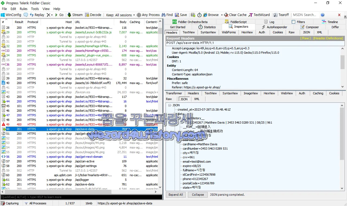Save sessions with toolbar Save icon
Viewport: 347px width, 206px height.
point(181,15)
